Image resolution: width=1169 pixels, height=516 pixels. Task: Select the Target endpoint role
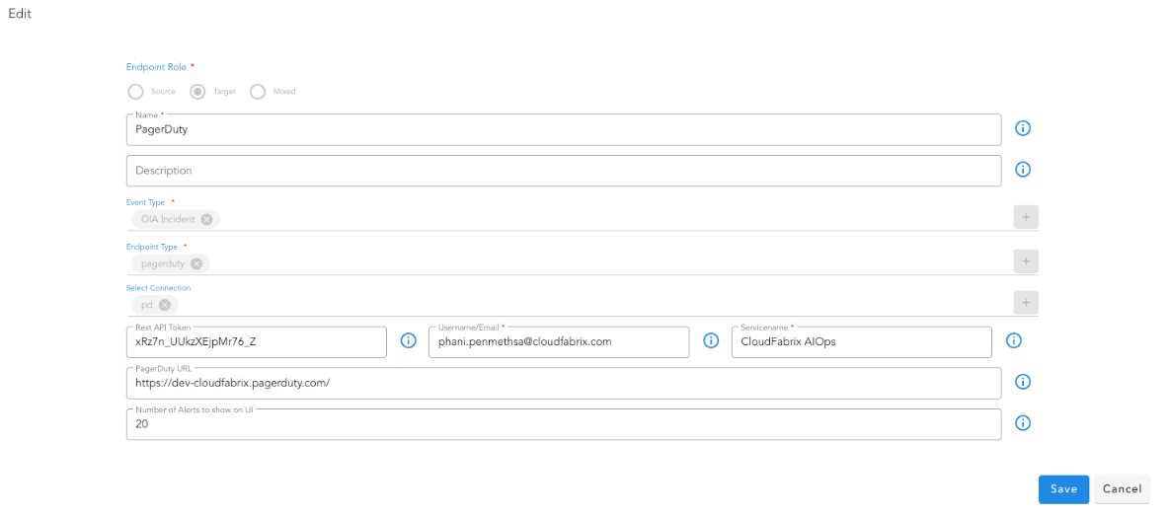(197, 92)
